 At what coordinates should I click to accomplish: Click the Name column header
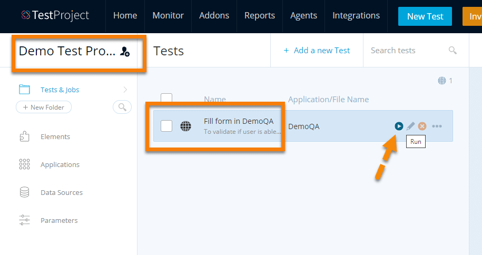tap(215, 100)
